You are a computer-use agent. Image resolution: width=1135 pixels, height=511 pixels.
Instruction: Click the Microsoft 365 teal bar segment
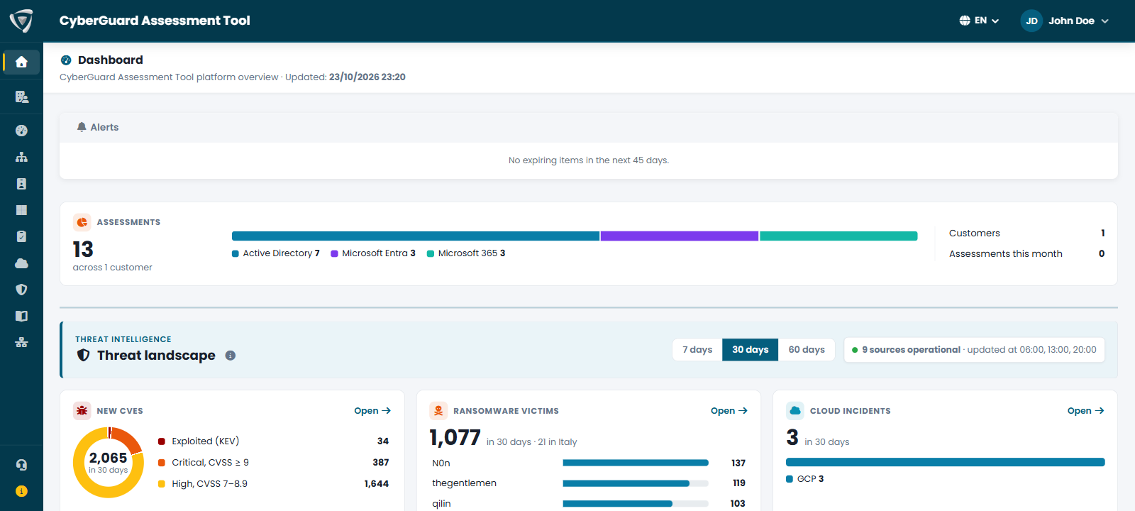(838, 236)
